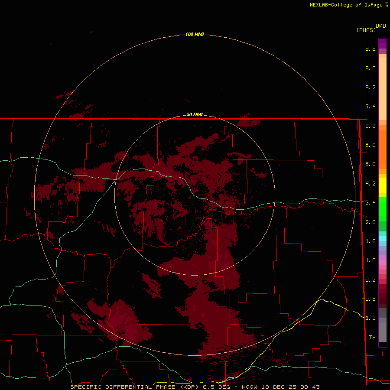Click the [PHAS] legend unit label
The height and width of the screenshot is (390, 390).
(x=366, y=30)
